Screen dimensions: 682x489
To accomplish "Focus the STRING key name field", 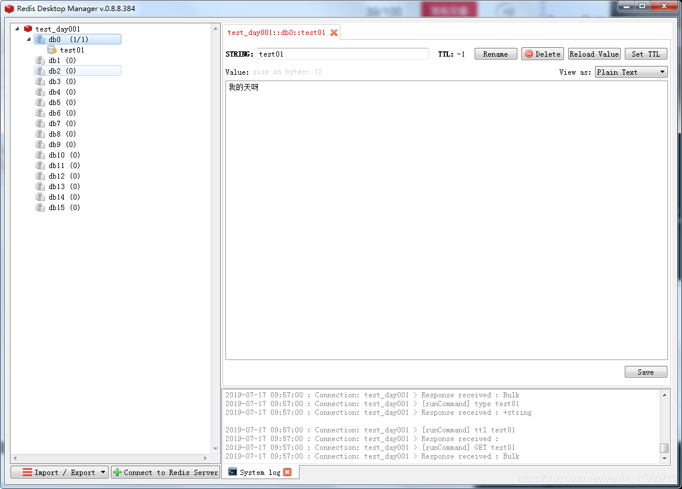I will [343, 54].
